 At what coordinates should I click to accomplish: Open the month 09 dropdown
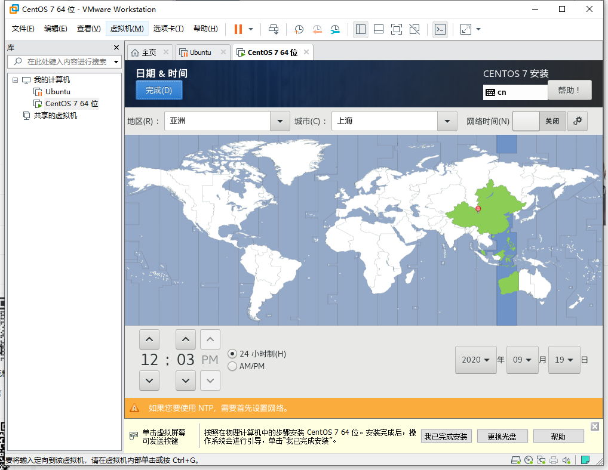point(523,360)
